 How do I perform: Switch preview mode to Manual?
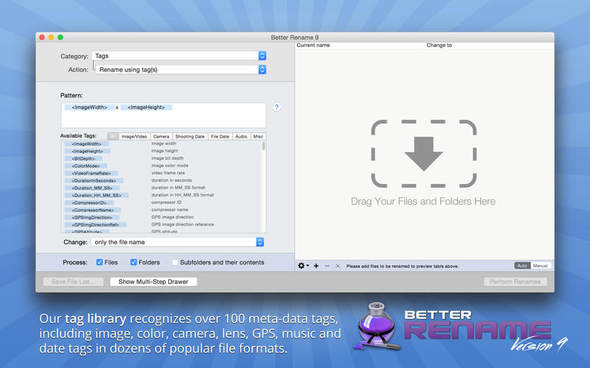tap(541, 266)
